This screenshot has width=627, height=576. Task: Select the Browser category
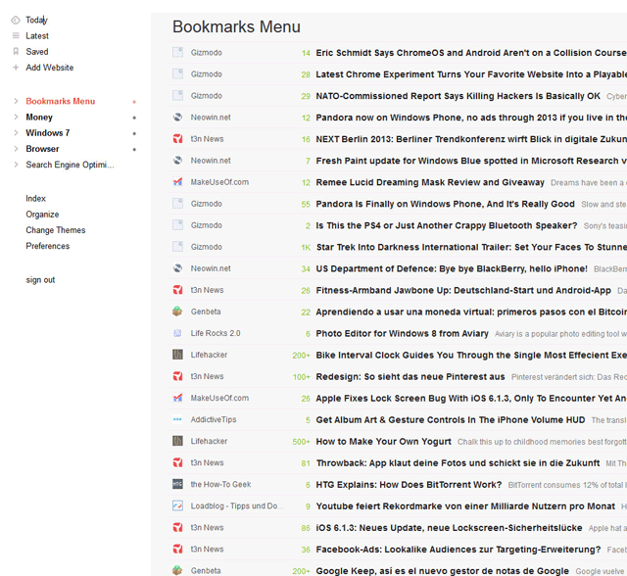click(42, 149)
